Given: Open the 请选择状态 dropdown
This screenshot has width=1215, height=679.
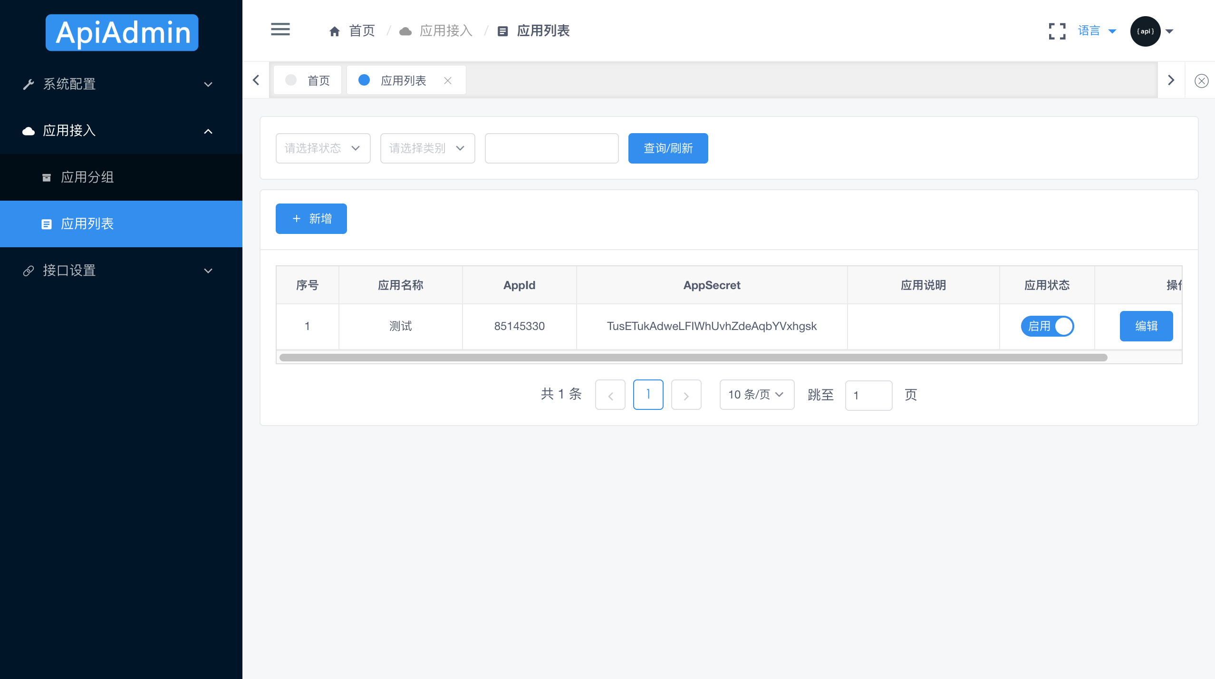Looking at the screenshot, I should pyautogui.click(x=323, y=148).
